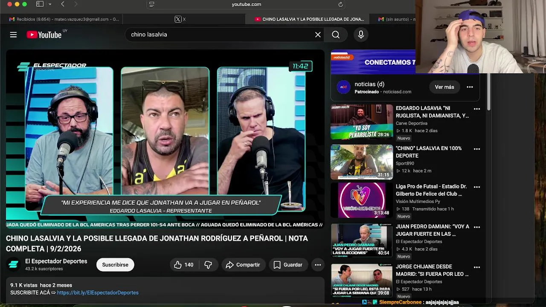The height and width of the screenshot is (307, 546).
Task: Open options for Liga Pro de Futsal video
Action: 477,187
